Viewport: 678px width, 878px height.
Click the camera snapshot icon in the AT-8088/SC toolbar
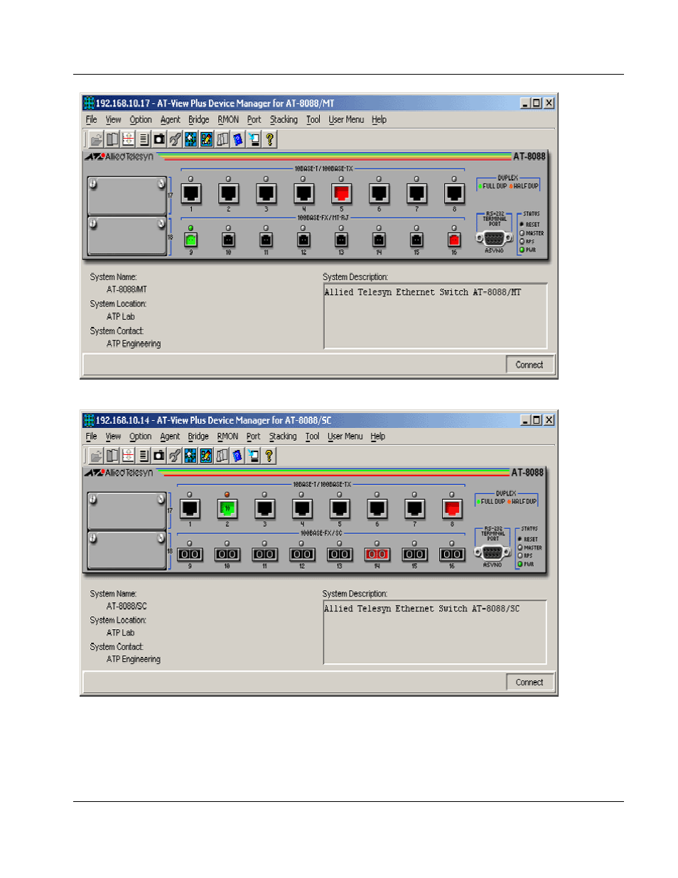point(159,456)
